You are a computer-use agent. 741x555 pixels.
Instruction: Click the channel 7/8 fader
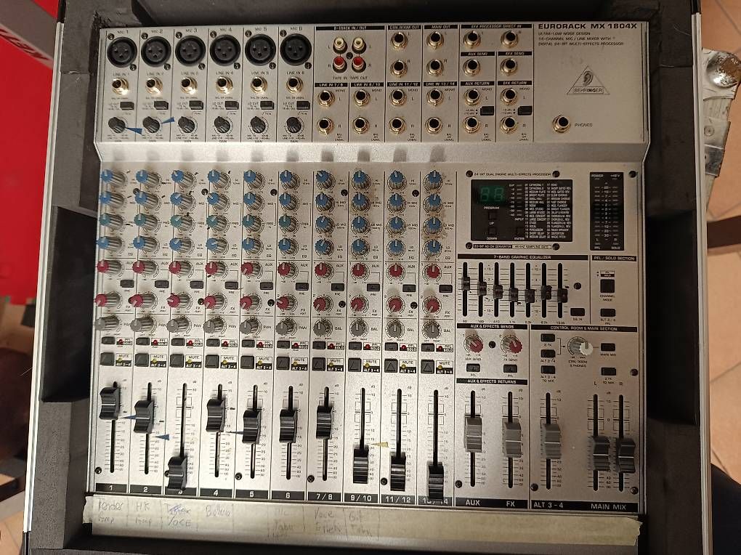pos(325,421)
